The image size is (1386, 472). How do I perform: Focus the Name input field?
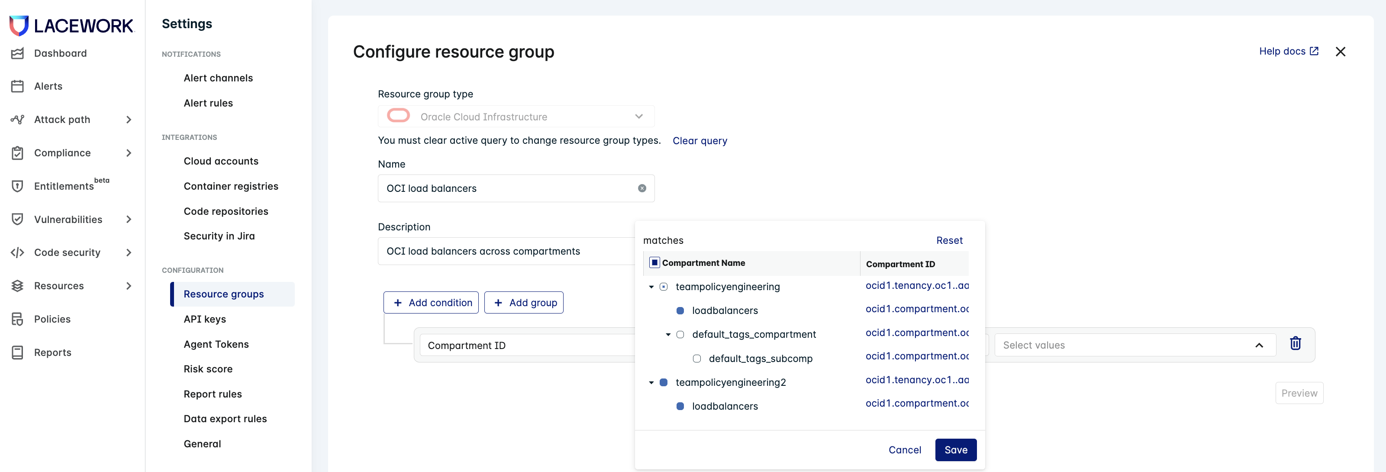(x=516, y=188)
